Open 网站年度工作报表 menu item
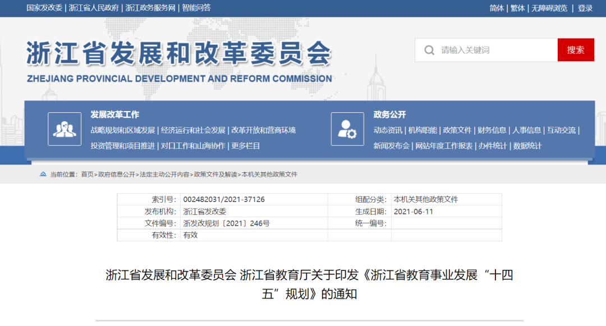Image resolution: width=606 pixels, height=326 pixels. coord(444,146)
